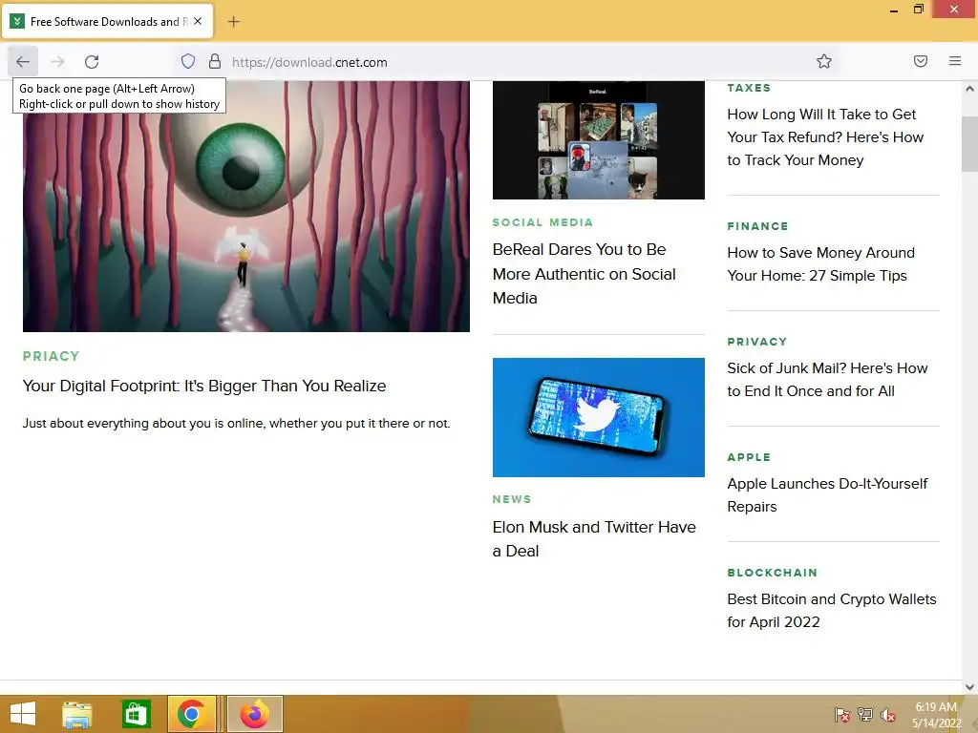
Task: Click the vertical scrollbar thumb
Action: pos(969,144)
